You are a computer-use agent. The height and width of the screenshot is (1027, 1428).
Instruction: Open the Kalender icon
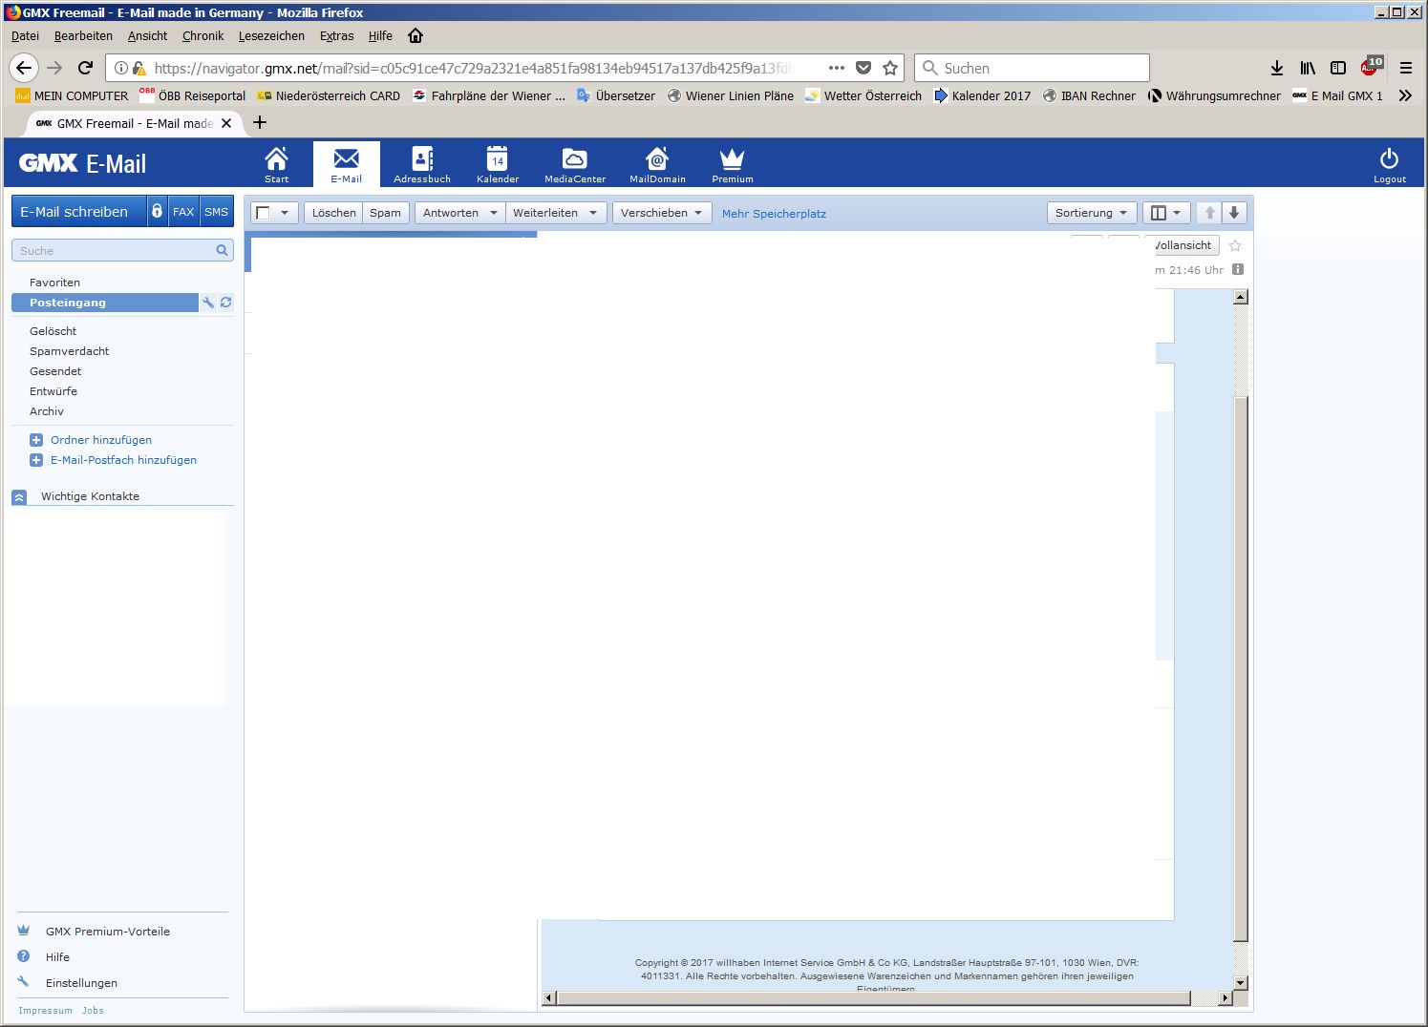(x=498, y=164)
